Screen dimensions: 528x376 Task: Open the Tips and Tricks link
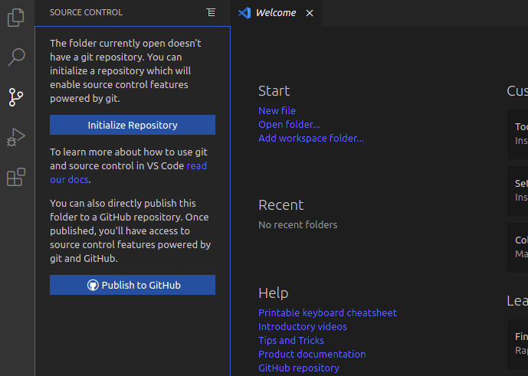(290, 341)
